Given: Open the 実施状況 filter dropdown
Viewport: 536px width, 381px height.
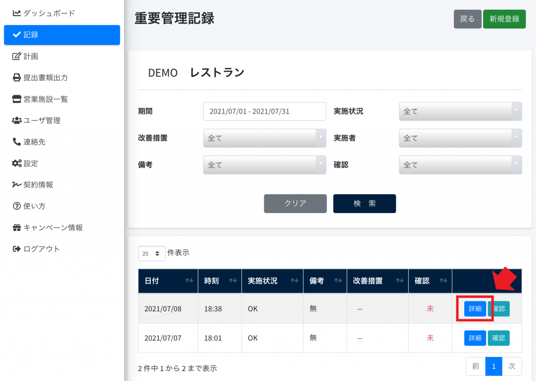Looking at the screenshot, I should tap(460, 111).
